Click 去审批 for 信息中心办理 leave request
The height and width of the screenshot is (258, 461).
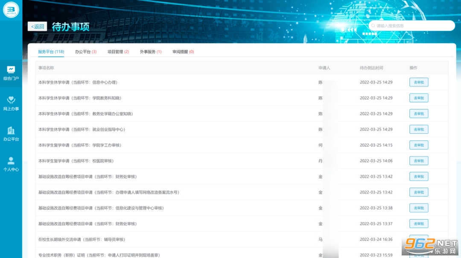pos(418,82)
